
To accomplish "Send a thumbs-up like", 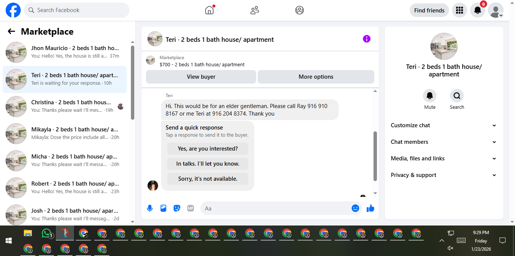I will pos(370,208).
